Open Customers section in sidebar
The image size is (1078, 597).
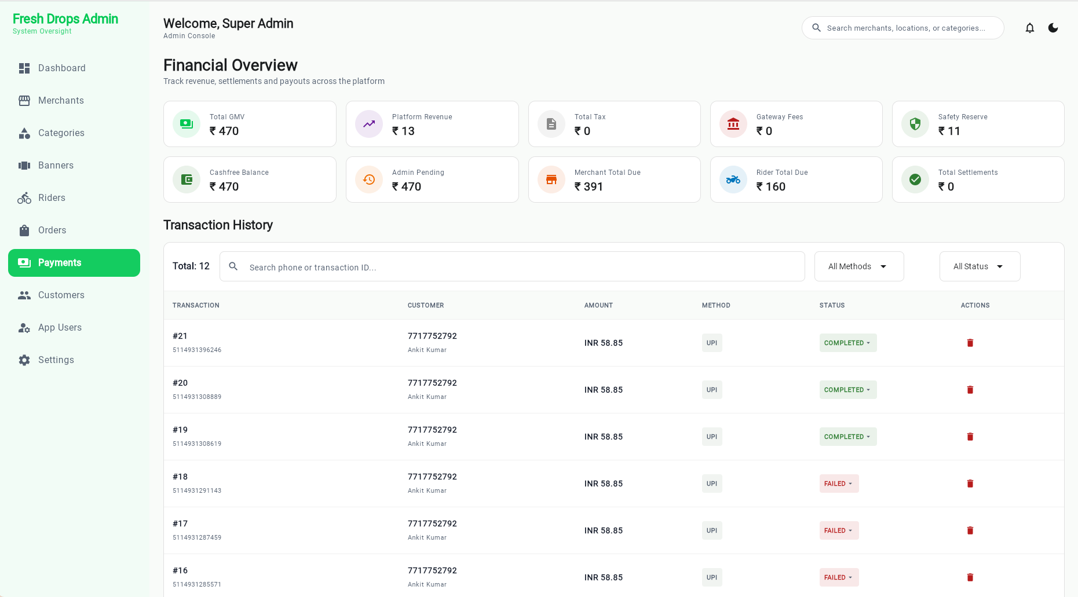(74, 295)
